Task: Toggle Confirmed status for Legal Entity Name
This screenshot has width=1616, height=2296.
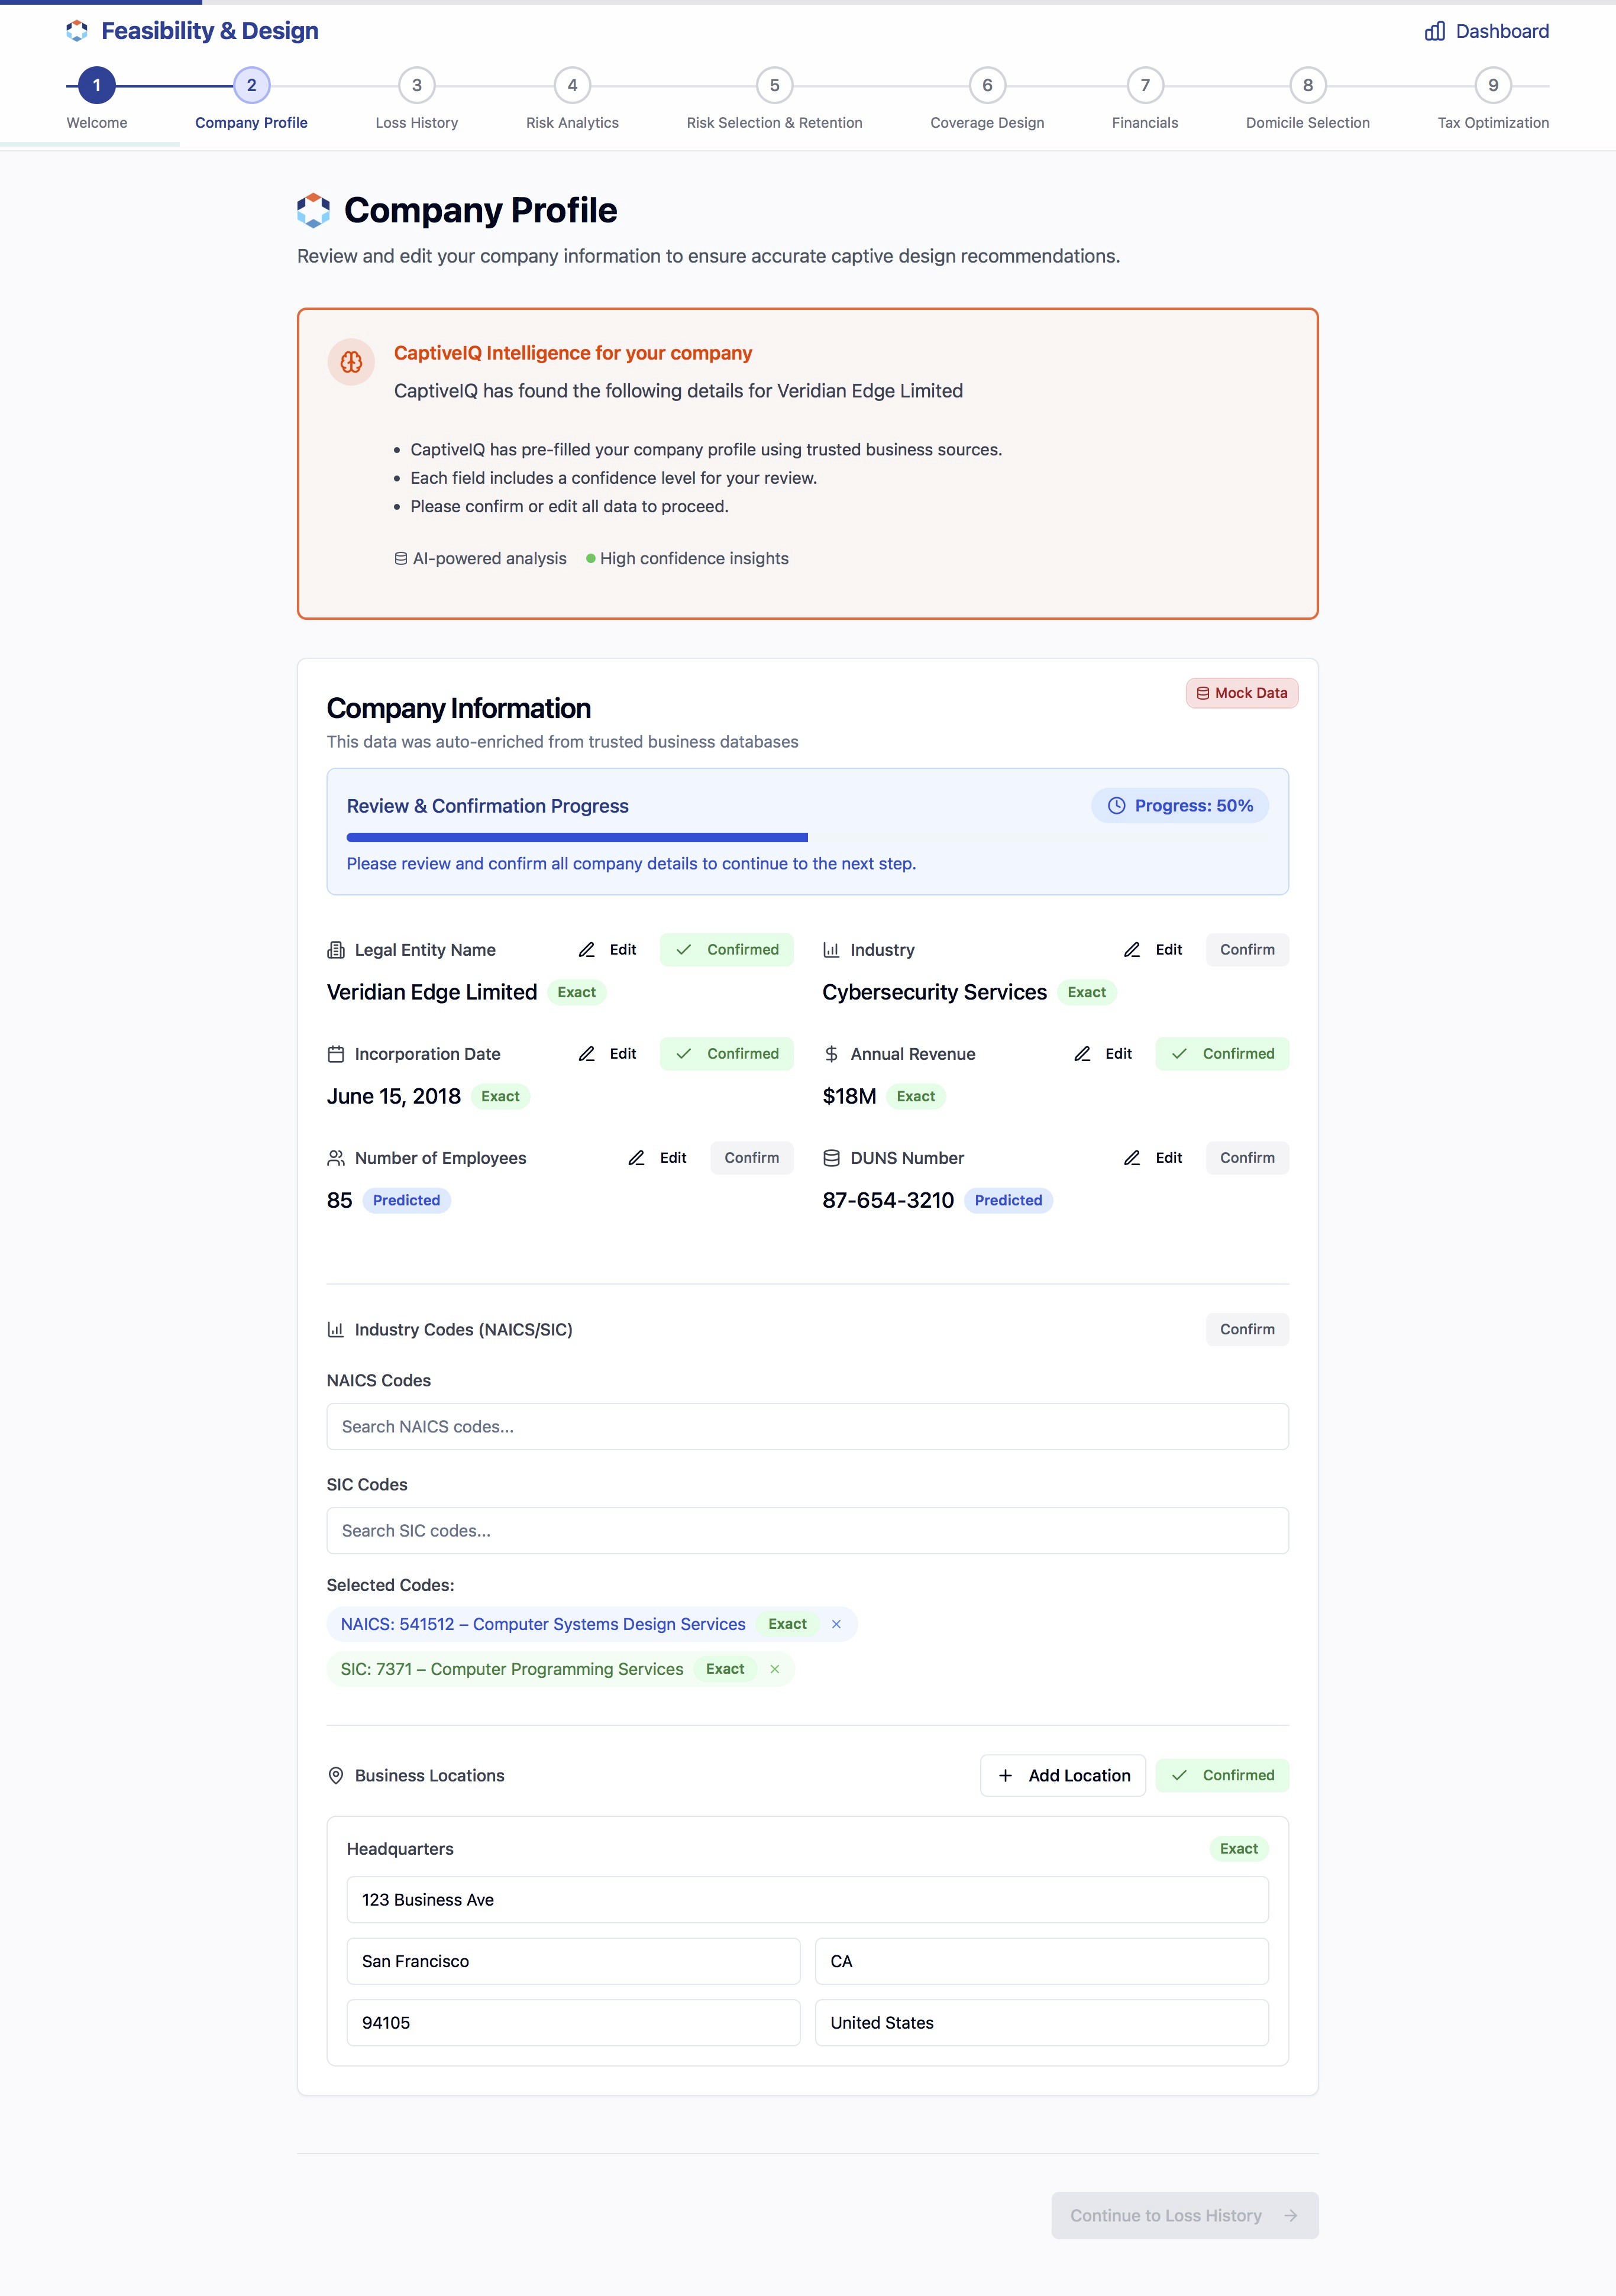Action: [x=726, y=950]
